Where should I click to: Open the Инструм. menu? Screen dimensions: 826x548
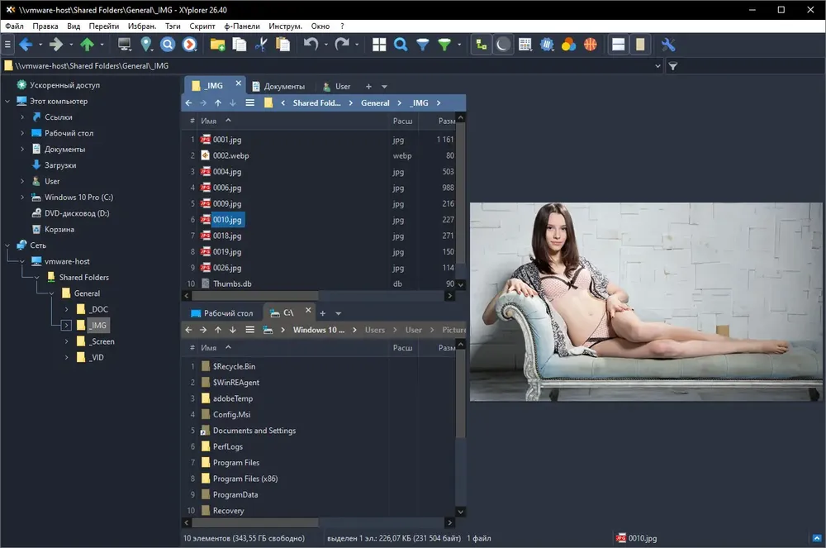pos(285,26)
